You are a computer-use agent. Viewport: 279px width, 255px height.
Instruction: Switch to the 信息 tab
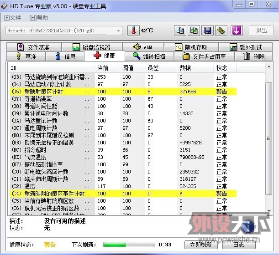coord(65,56)
